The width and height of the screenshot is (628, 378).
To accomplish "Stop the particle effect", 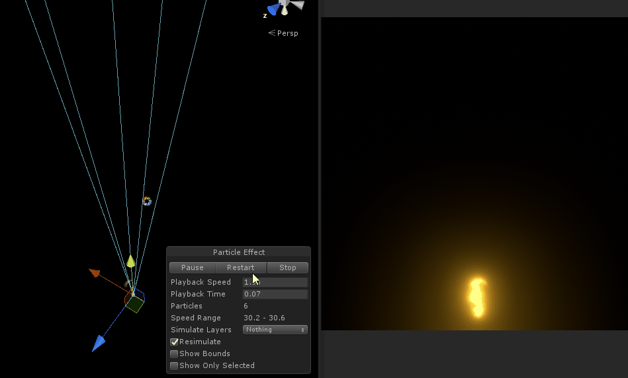I will (x=288, y=267).
